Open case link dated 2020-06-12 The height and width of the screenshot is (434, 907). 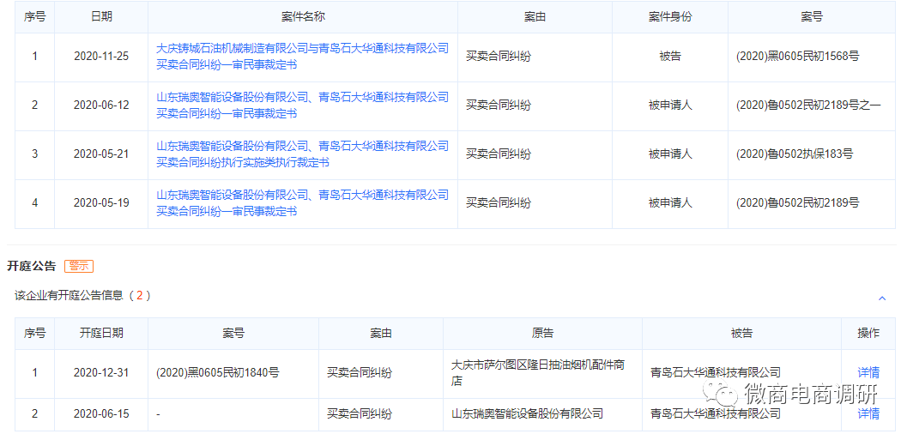click(302, 105)
